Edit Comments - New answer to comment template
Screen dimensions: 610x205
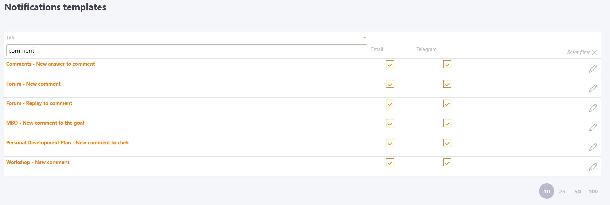click(593, 68)
